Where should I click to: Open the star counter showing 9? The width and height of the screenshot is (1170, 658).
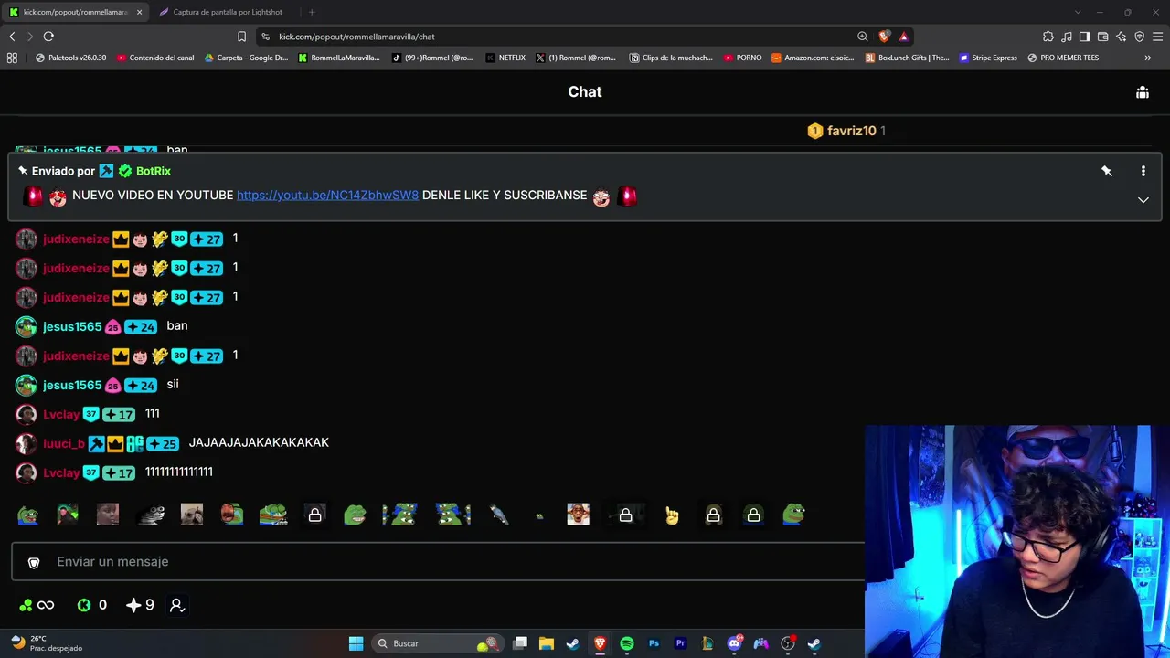click(x=140, y=605)
